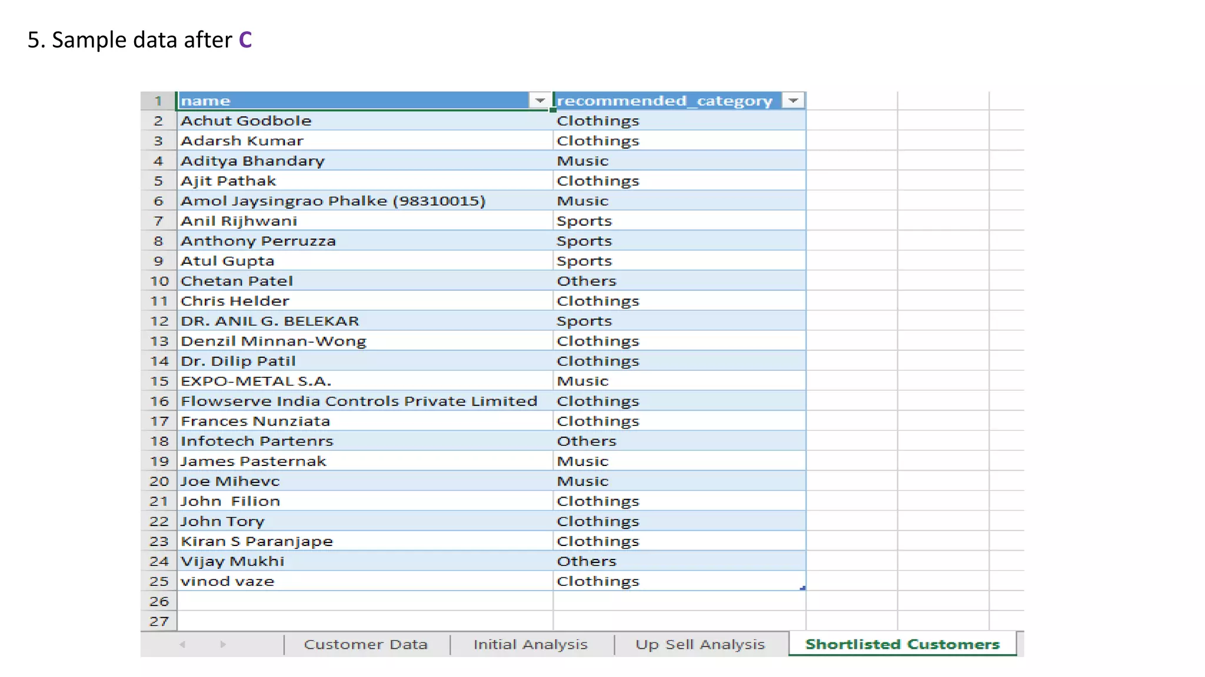Select cell DR. ANIL G. BELEKAR

tap(365, 321)
